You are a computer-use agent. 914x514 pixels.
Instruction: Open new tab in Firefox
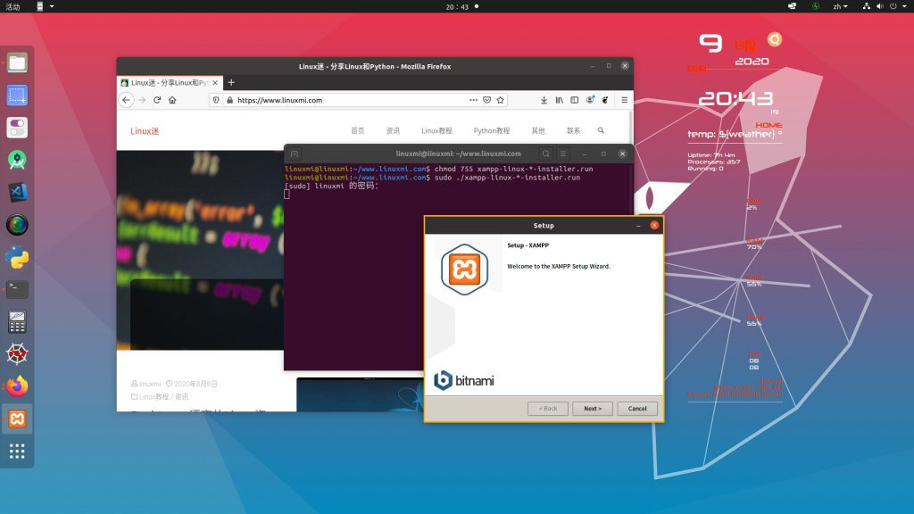231,83
